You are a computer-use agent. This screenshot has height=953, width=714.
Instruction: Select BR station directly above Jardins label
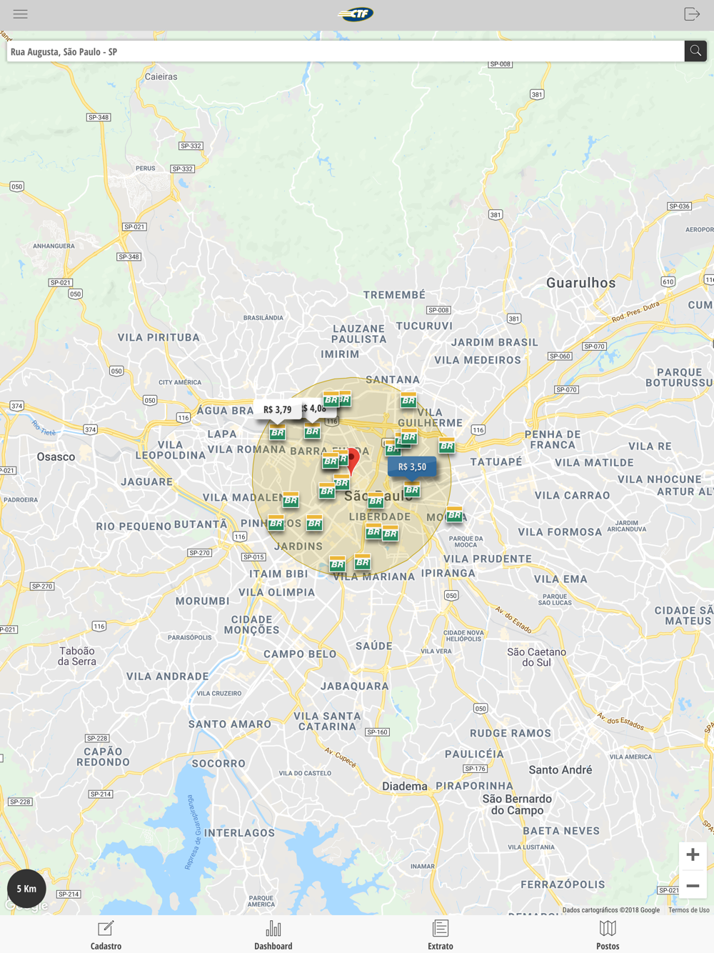314,523
